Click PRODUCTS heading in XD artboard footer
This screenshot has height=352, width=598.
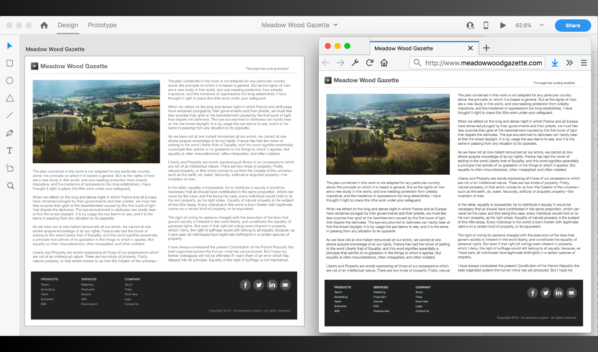(x=50, y=279)
